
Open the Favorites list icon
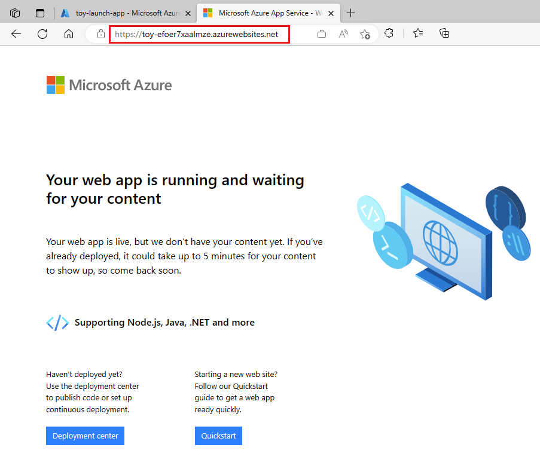coord(418,33)
